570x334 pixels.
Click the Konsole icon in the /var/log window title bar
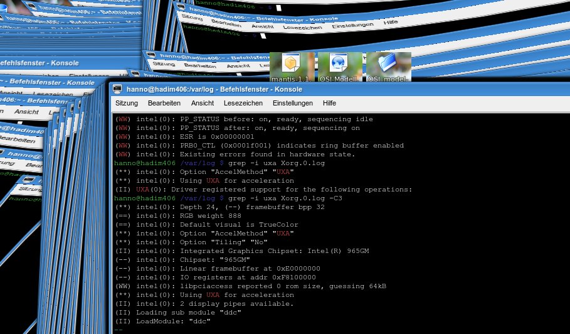tap(117, 89)
